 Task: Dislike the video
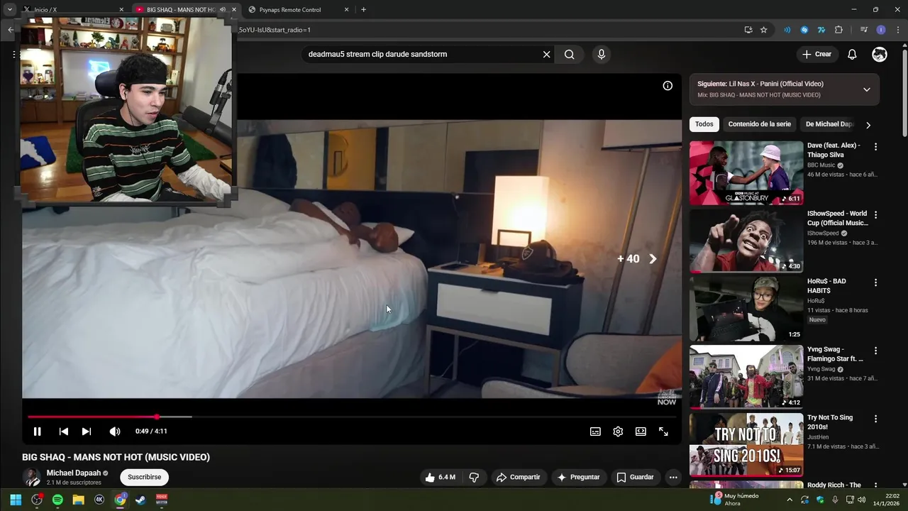(474, 477)
